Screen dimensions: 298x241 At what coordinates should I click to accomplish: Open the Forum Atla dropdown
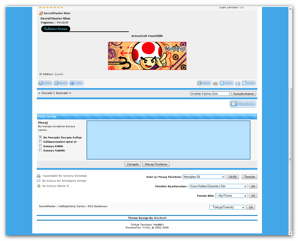[231, 196]
